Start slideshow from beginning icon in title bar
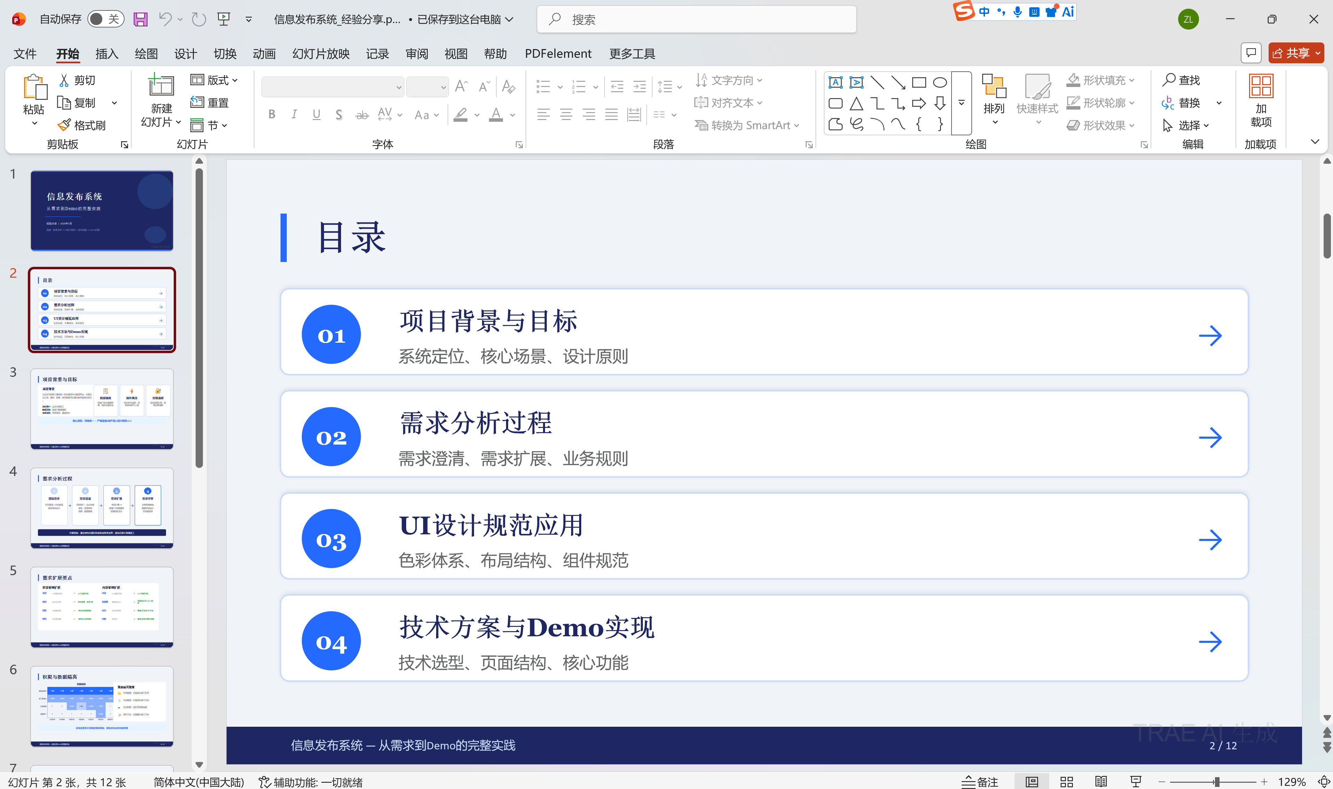Image resolution: width=1333 pixels, height=789 pixels. (224, 20)
